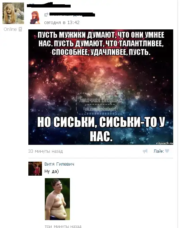Click the blacked-out repost source name
Image resolution: width=180 pixels, height=228 pixels.
(x=72, y=15)
